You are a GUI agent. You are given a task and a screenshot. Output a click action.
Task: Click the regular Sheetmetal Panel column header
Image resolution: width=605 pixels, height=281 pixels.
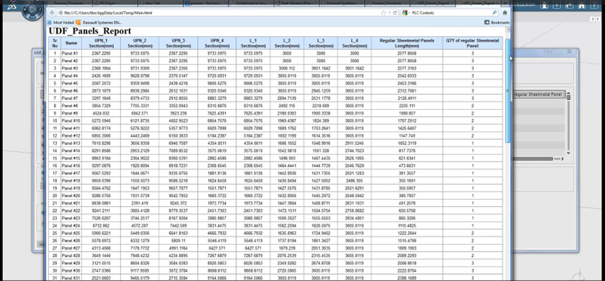537,94
